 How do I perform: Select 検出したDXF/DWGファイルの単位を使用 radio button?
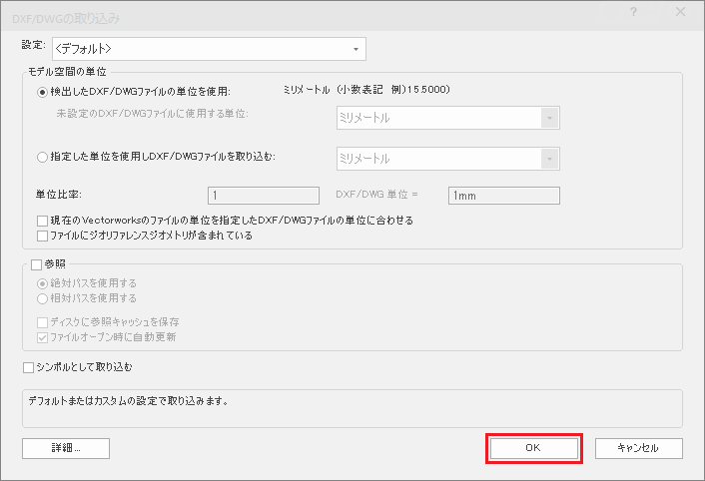[x=42, y=92]
